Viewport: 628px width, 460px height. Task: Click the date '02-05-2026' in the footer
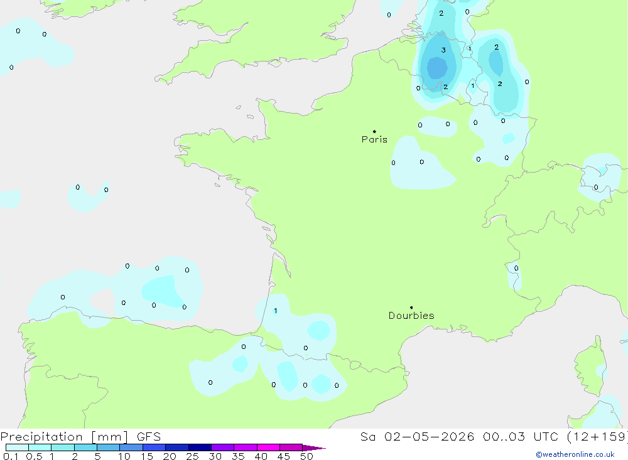click(x=429, y=436)
